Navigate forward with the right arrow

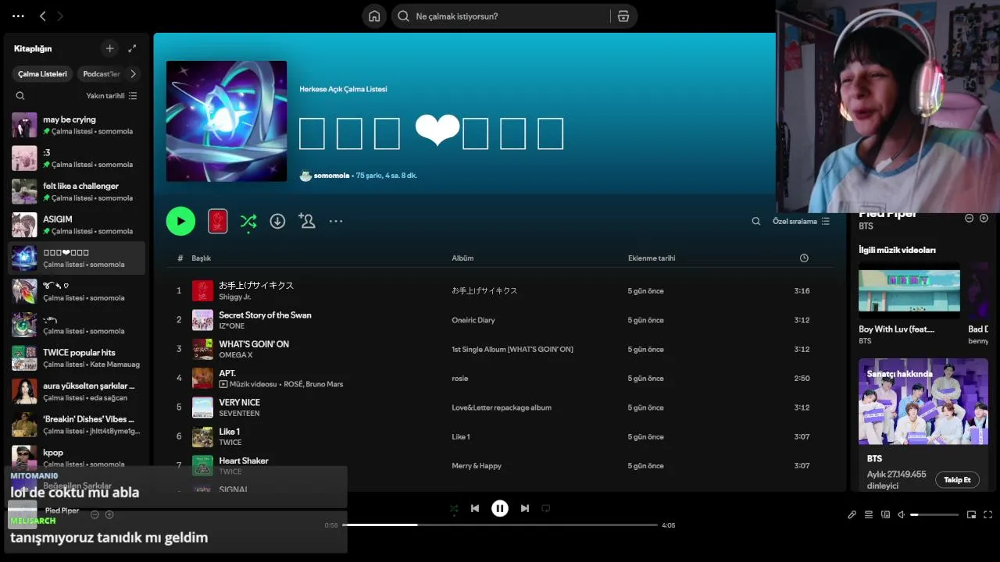point(60,16)
